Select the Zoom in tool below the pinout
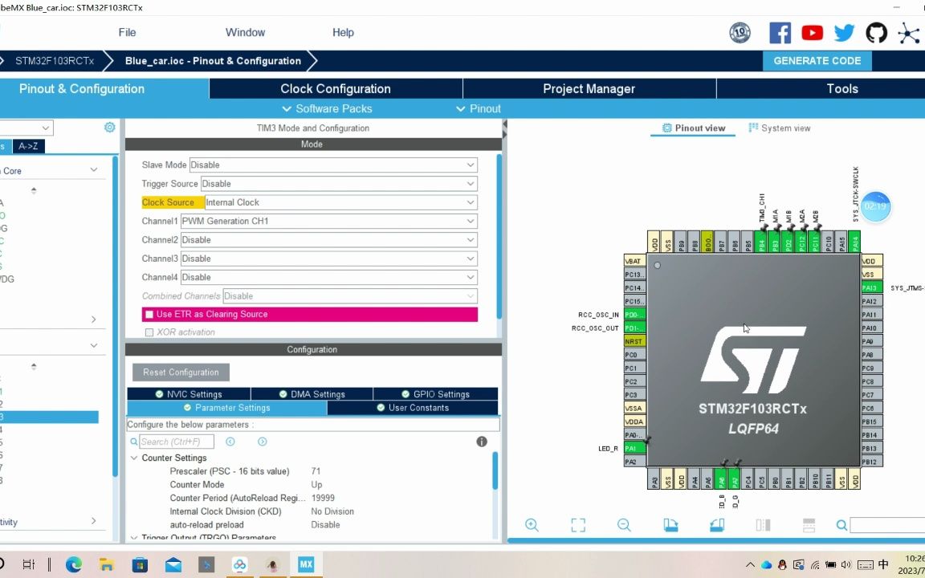 click(532, 524)
